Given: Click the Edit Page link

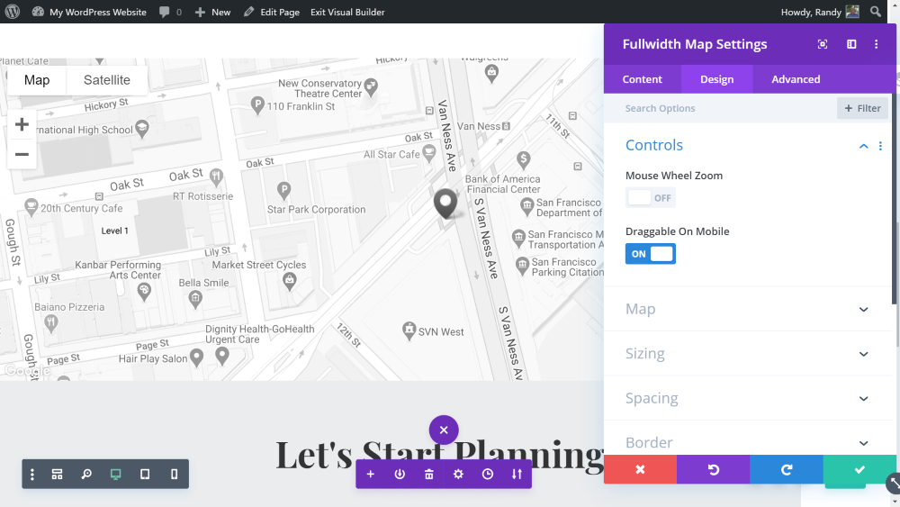Looking at the screenshot, I should point(272,12).
